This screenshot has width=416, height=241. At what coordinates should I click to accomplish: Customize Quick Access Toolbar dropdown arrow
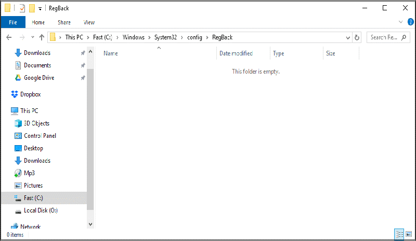pos(40,9)
